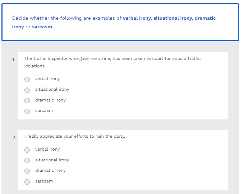Screen dimensions: 243x194
Task: Click the 'dramatic irony' label text under question 1
Action: [x=50, y=100]
